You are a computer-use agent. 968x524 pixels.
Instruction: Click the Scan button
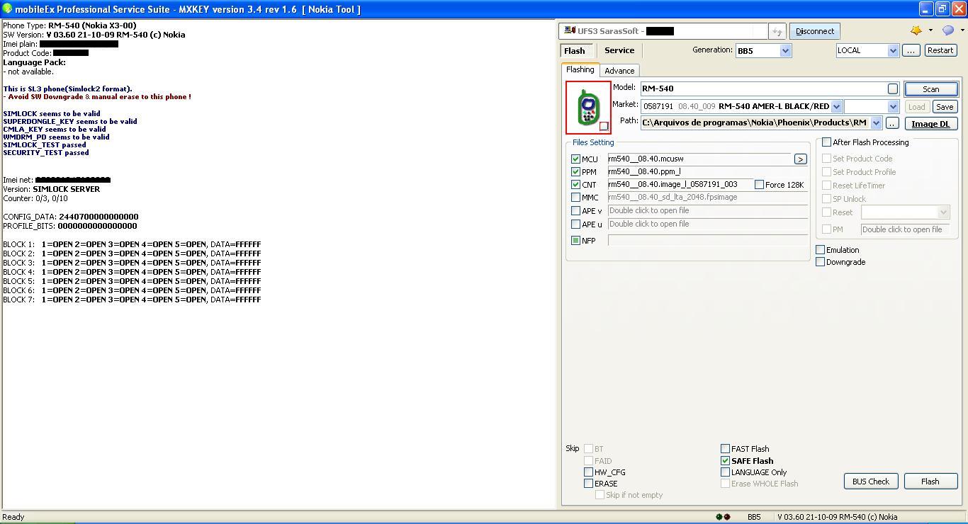click(x=930, y=89)
